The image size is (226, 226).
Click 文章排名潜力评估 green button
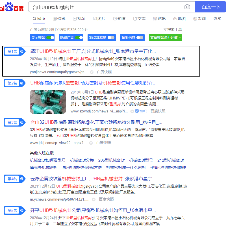click(165, 38)
